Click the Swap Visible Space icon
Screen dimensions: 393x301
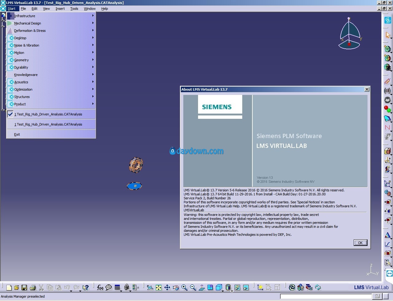(246, 288)
